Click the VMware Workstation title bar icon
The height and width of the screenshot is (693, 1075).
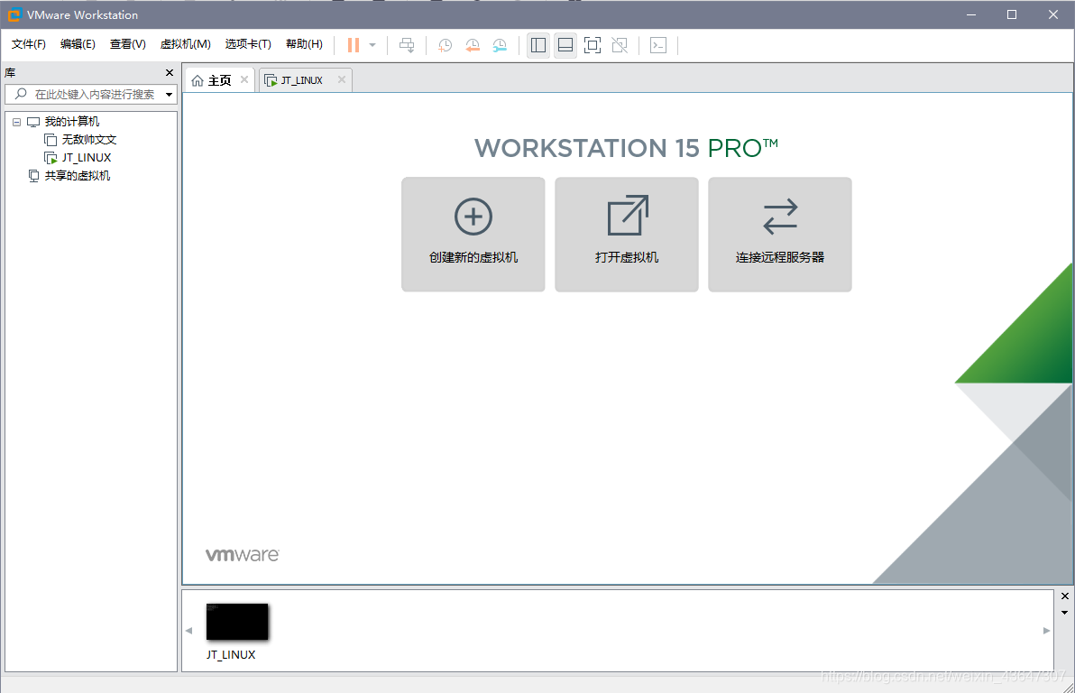(x=14, y=14)
